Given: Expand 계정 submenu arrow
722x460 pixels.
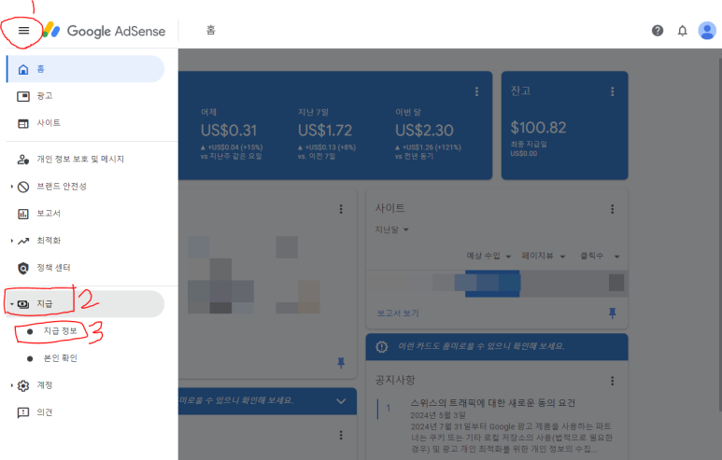Looking at the screenshot, I should point(11,385).
